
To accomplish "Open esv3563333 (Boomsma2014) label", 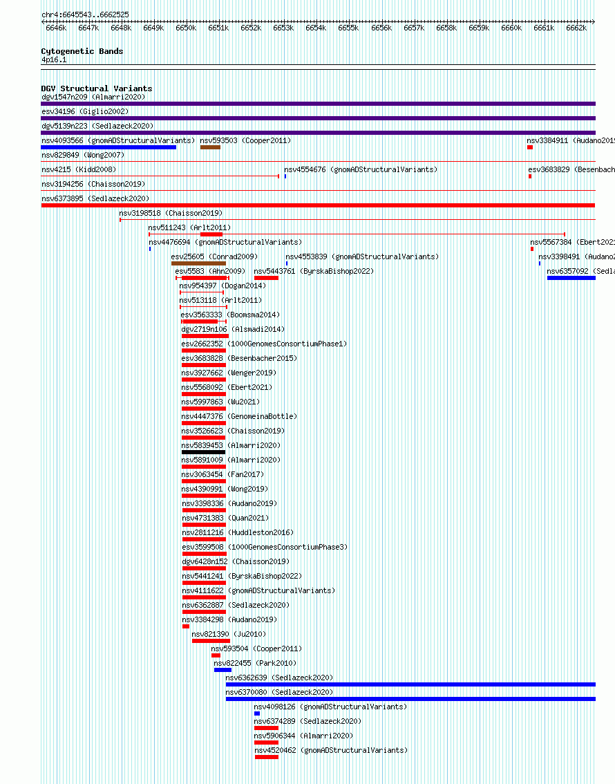I will coord(230,315).
